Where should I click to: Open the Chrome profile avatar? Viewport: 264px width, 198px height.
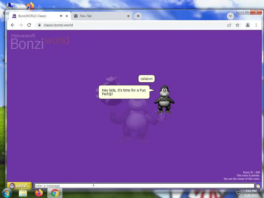pyautogui.click(x=248, y=25)
